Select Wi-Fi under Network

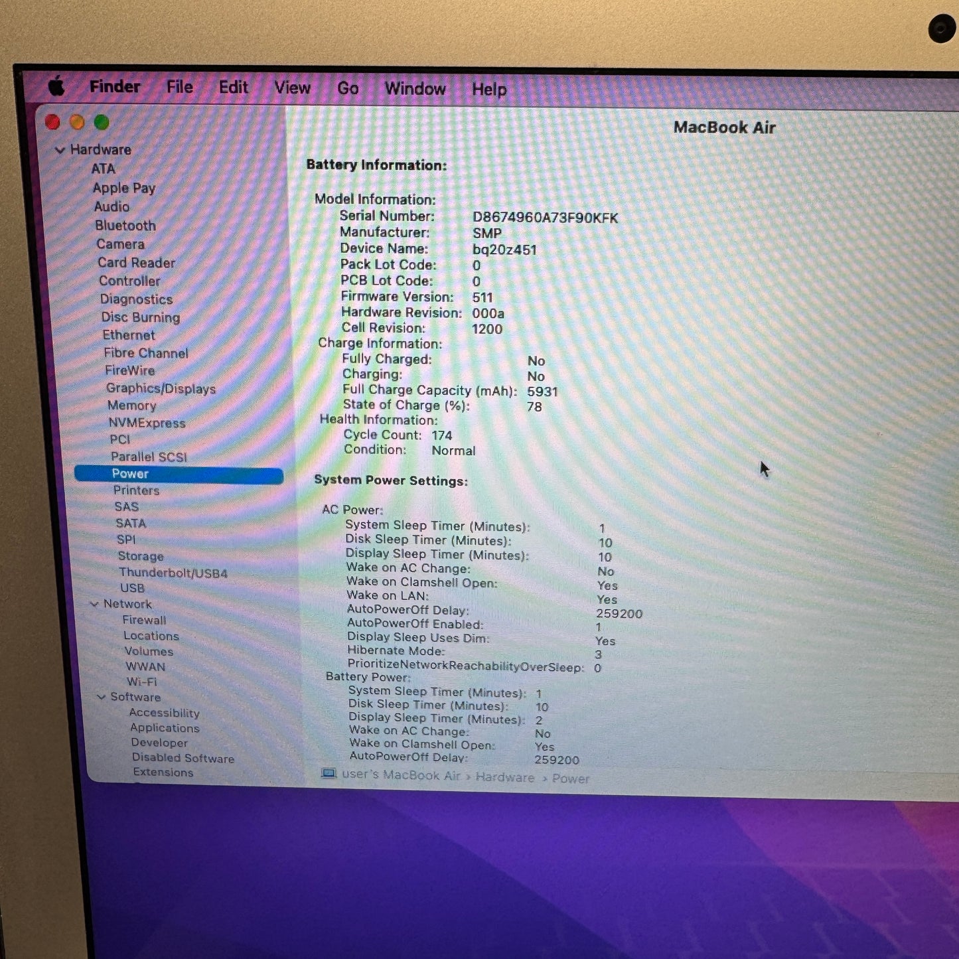pos(142,682)
